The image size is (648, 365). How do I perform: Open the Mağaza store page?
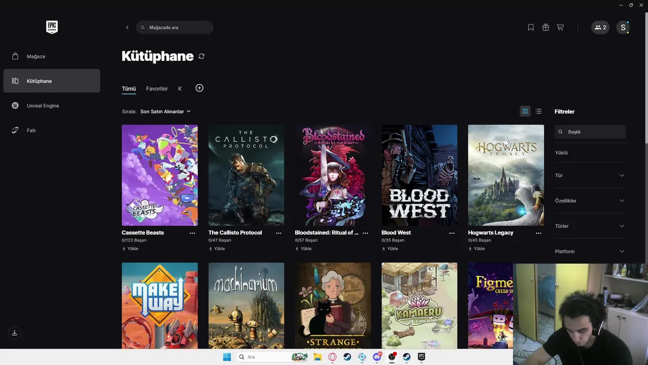pyautogui.click(x=52, y=56)
